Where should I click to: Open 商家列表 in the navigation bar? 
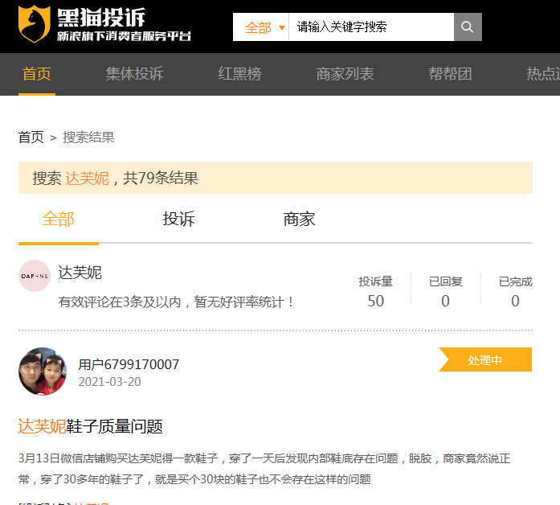pyautogui.click(x=345, y=74)
